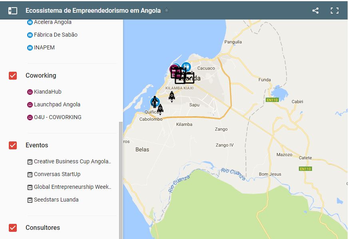Click calendar icon beside Conversas StartUp
The image size is (348, 239).
30,174
